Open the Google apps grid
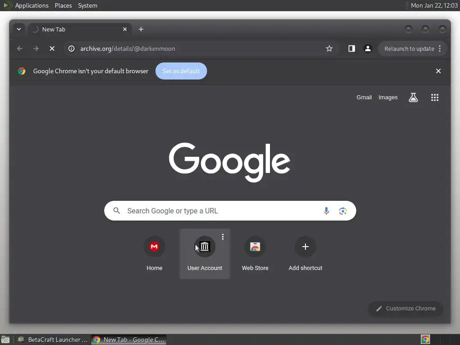Screen dimensions: 460x345 (x=435, y=97)
